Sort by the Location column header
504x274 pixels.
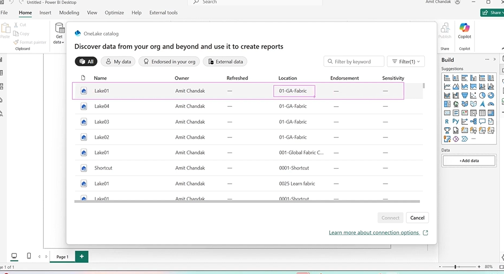click(x=287, y=78)
